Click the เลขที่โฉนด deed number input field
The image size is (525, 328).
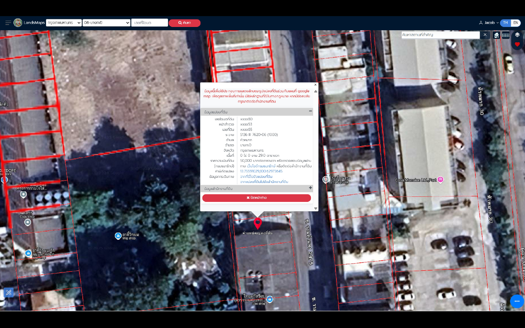[149, 23]
